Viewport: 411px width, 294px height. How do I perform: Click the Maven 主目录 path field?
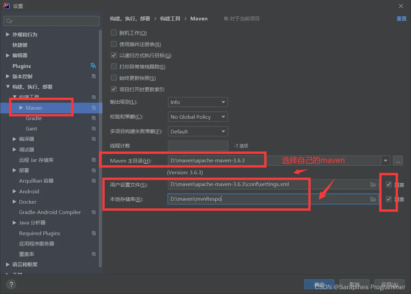[274, 161]
